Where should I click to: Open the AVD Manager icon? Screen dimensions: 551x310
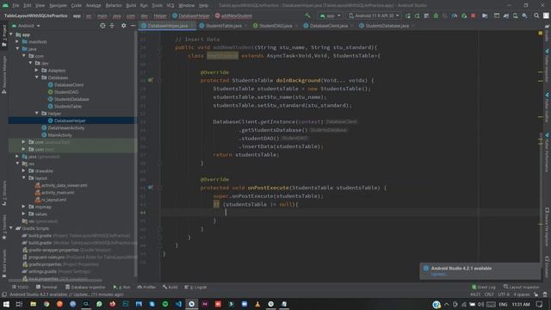(x=515, y=15)
